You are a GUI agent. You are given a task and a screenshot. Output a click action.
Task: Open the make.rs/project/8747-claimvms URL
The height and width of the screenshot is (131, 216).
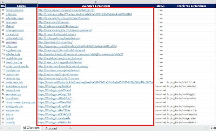click(58, 26)
